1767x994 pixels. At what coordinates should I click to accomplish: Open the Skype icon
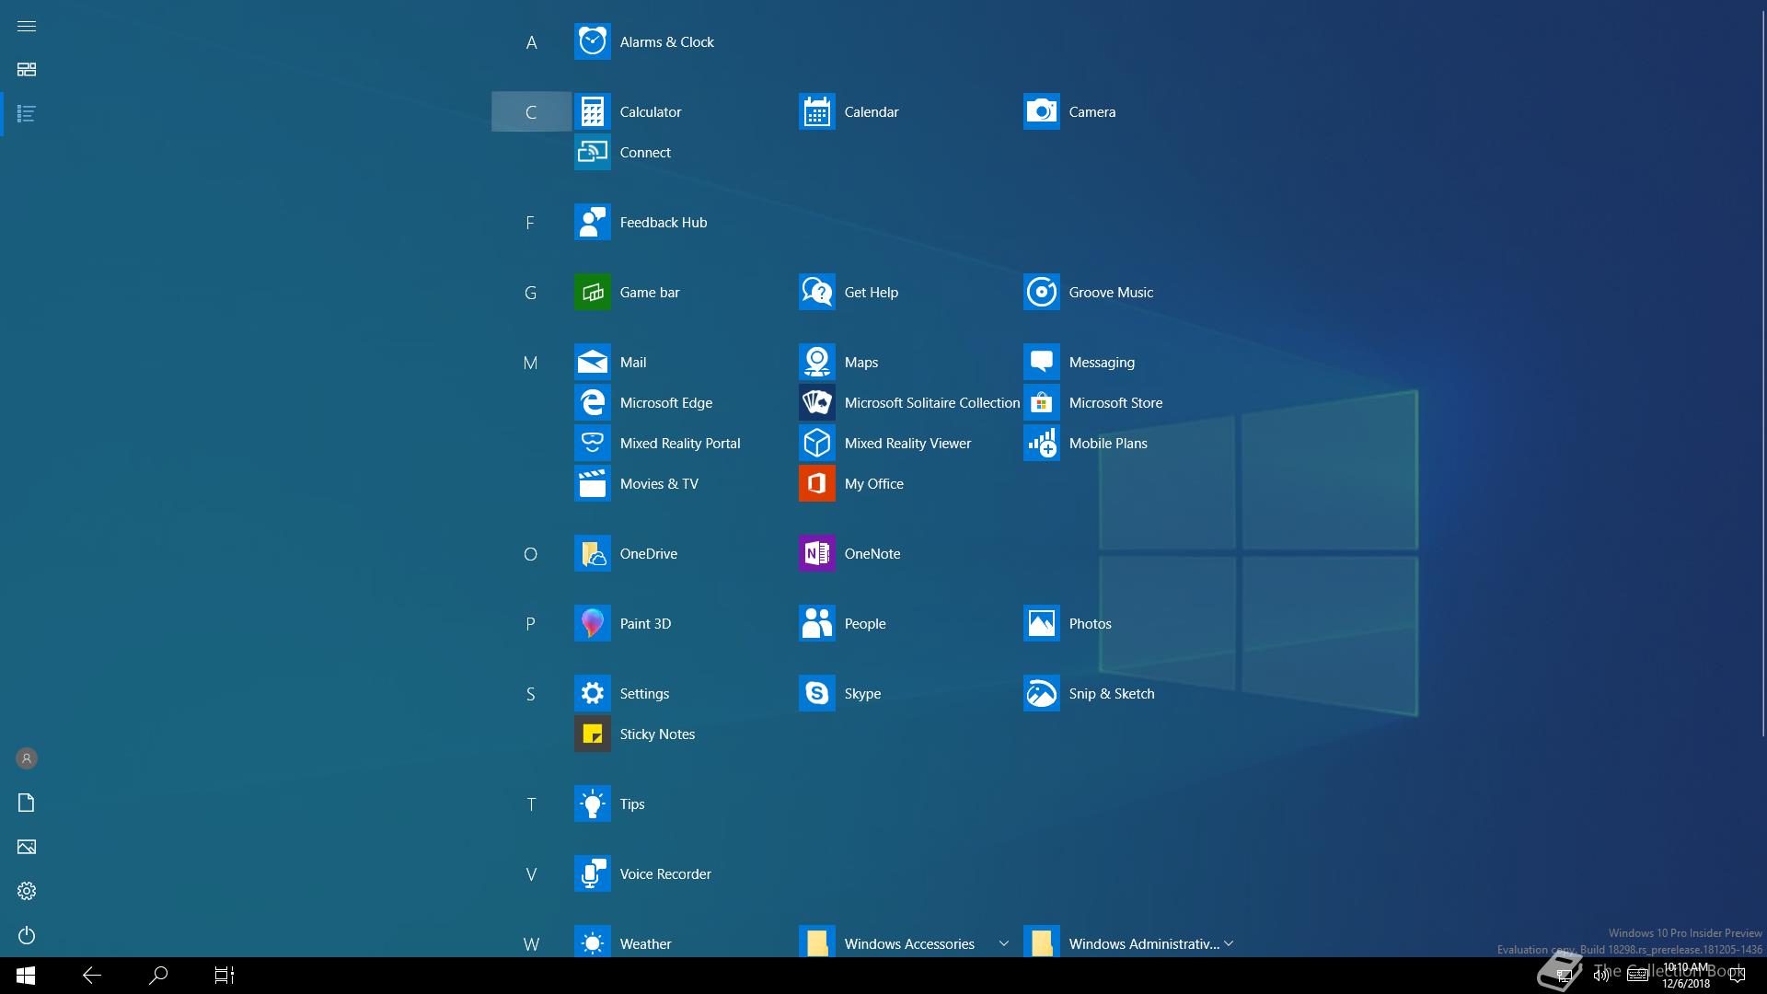click(816, 693)
